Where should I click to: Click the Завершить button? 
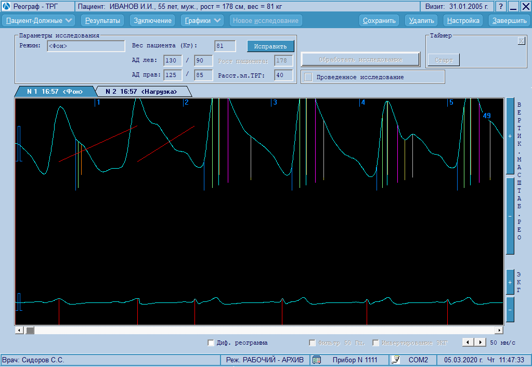point(510,20)
